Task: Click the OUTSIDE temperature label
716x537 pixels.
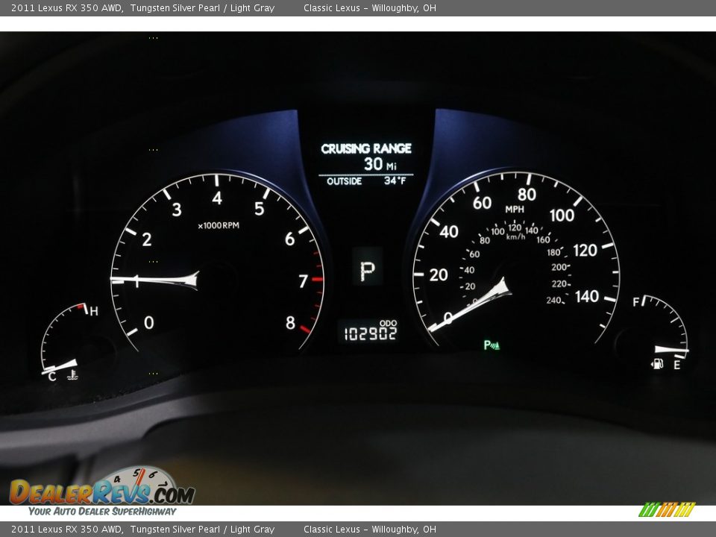Action: (345, 181)
